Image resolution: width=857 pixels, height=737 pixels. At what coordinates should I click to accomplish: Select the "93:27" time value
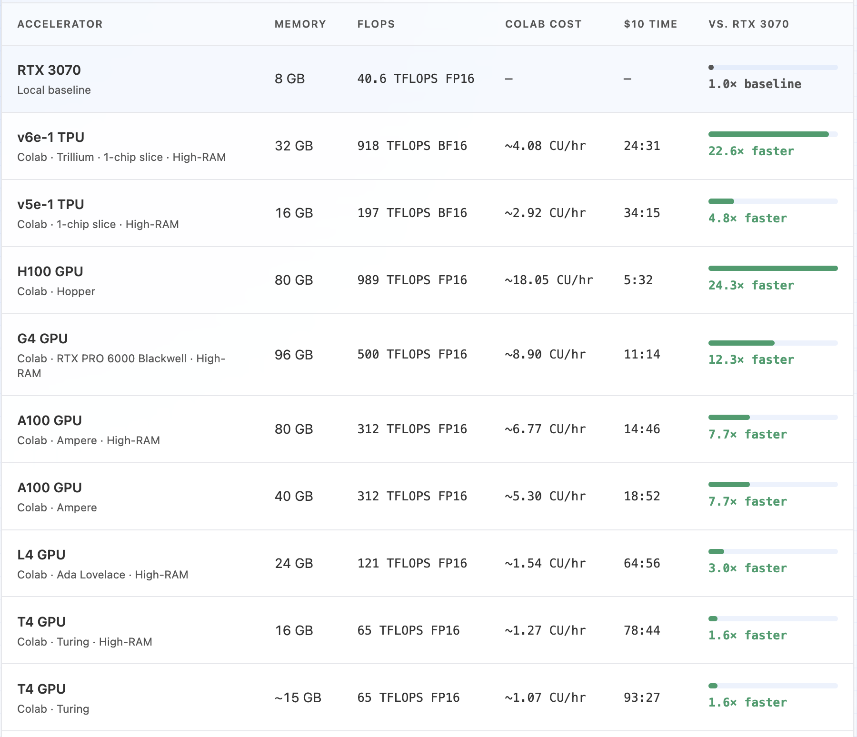pyautogui.click(x=642, y=697)
